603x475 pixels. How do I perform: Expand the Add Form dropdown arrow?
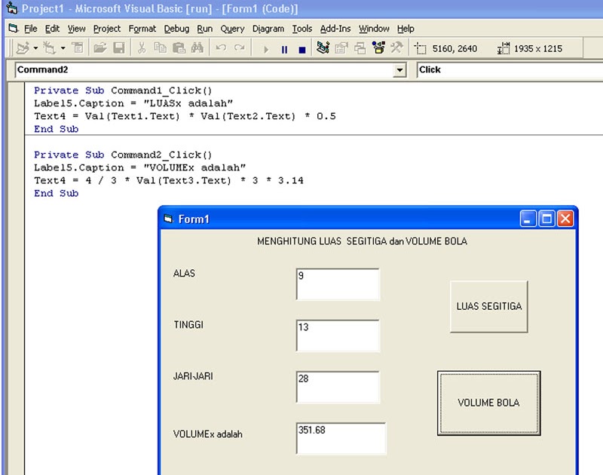[x=63, y=48]
